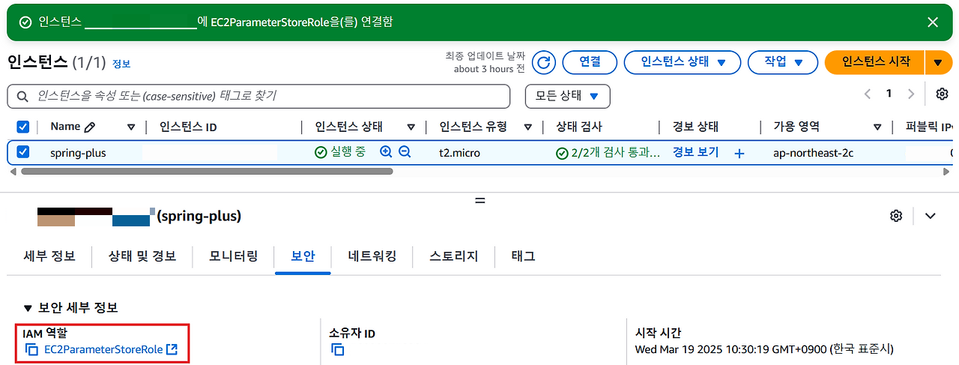Open the 경보 보기 link

[x=695, y=152]
